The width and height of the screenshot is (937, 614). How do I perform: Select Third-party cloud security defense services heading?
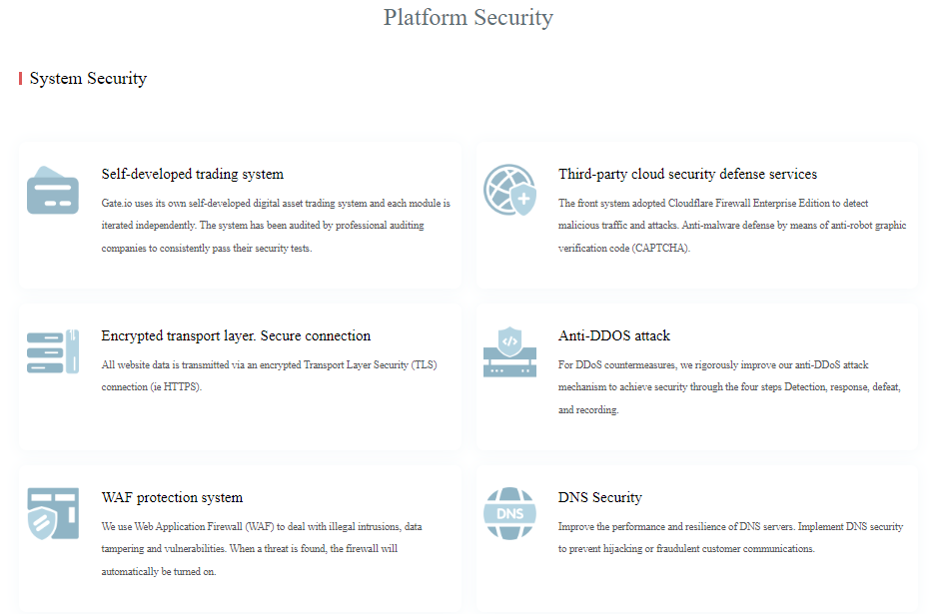pos(687,174)
